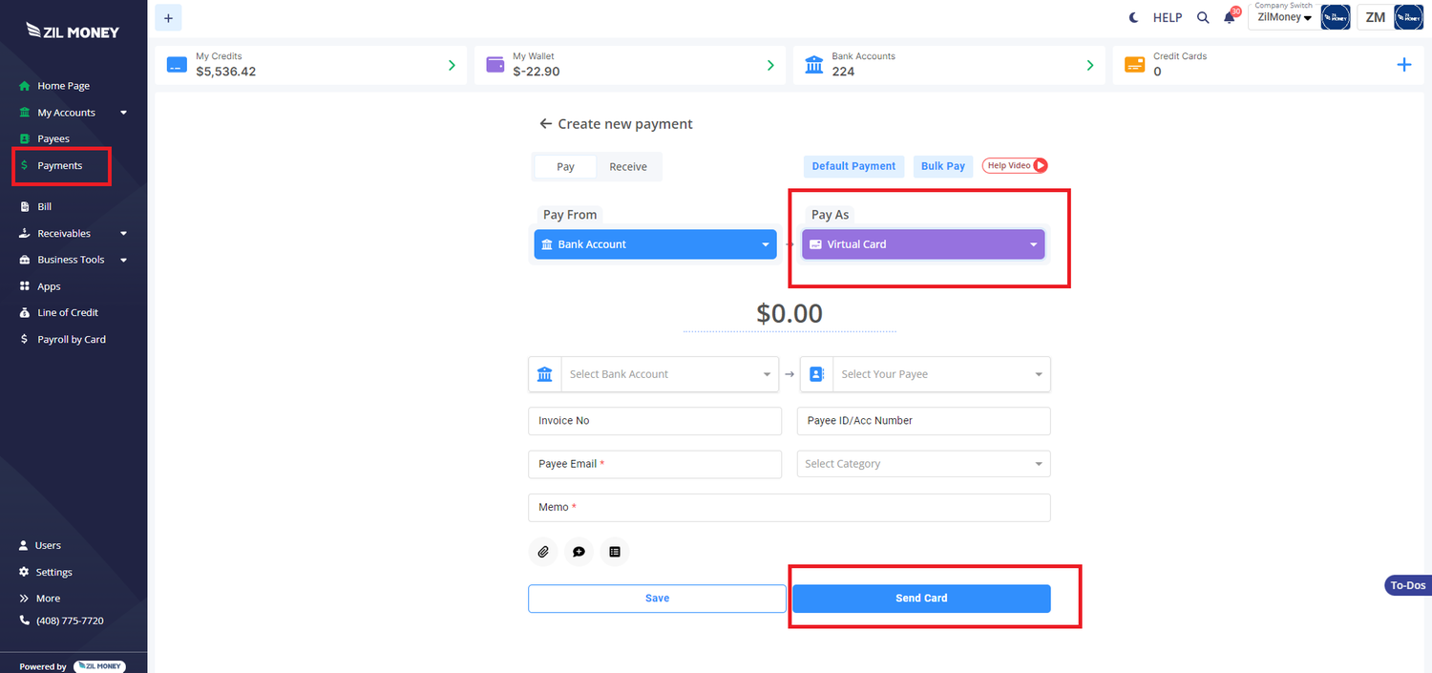Click the Memo field

790,508
